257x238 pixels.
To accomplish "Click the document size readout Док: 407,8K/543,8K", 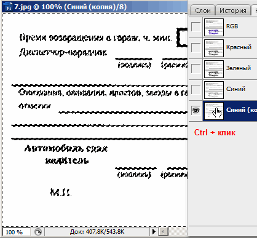I will (x=97, y=232).
